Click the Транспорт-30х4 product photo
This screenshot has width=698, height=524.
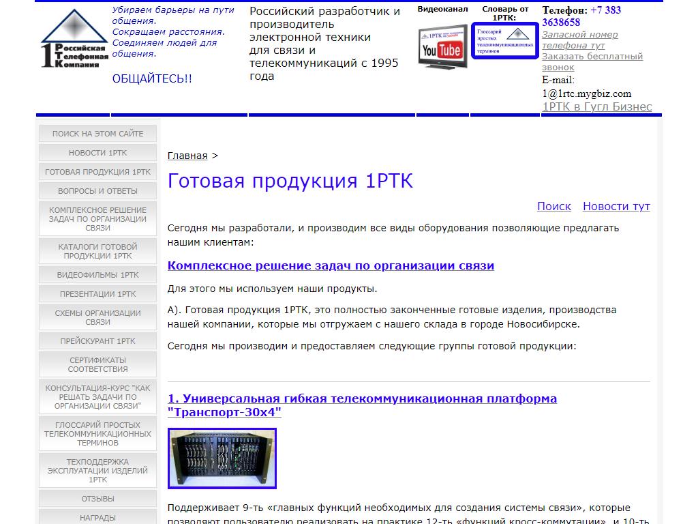point(222,458)
